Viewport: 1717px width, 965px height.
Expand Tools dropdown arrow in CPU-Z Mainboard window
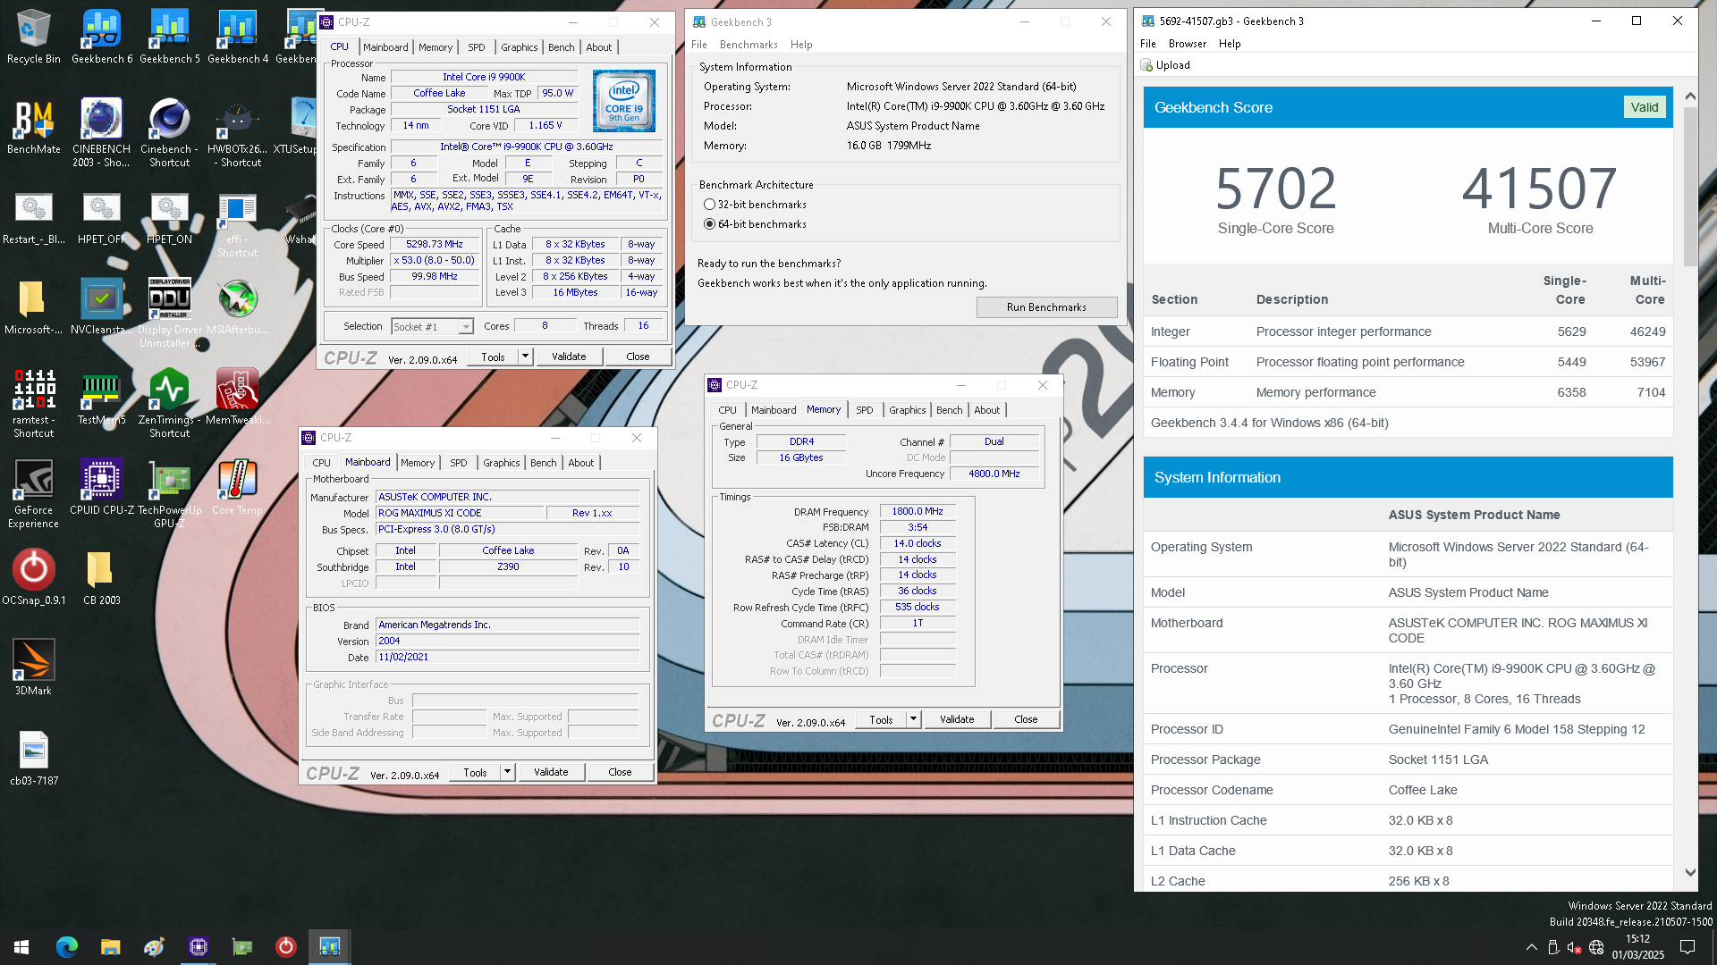point(508,772)
